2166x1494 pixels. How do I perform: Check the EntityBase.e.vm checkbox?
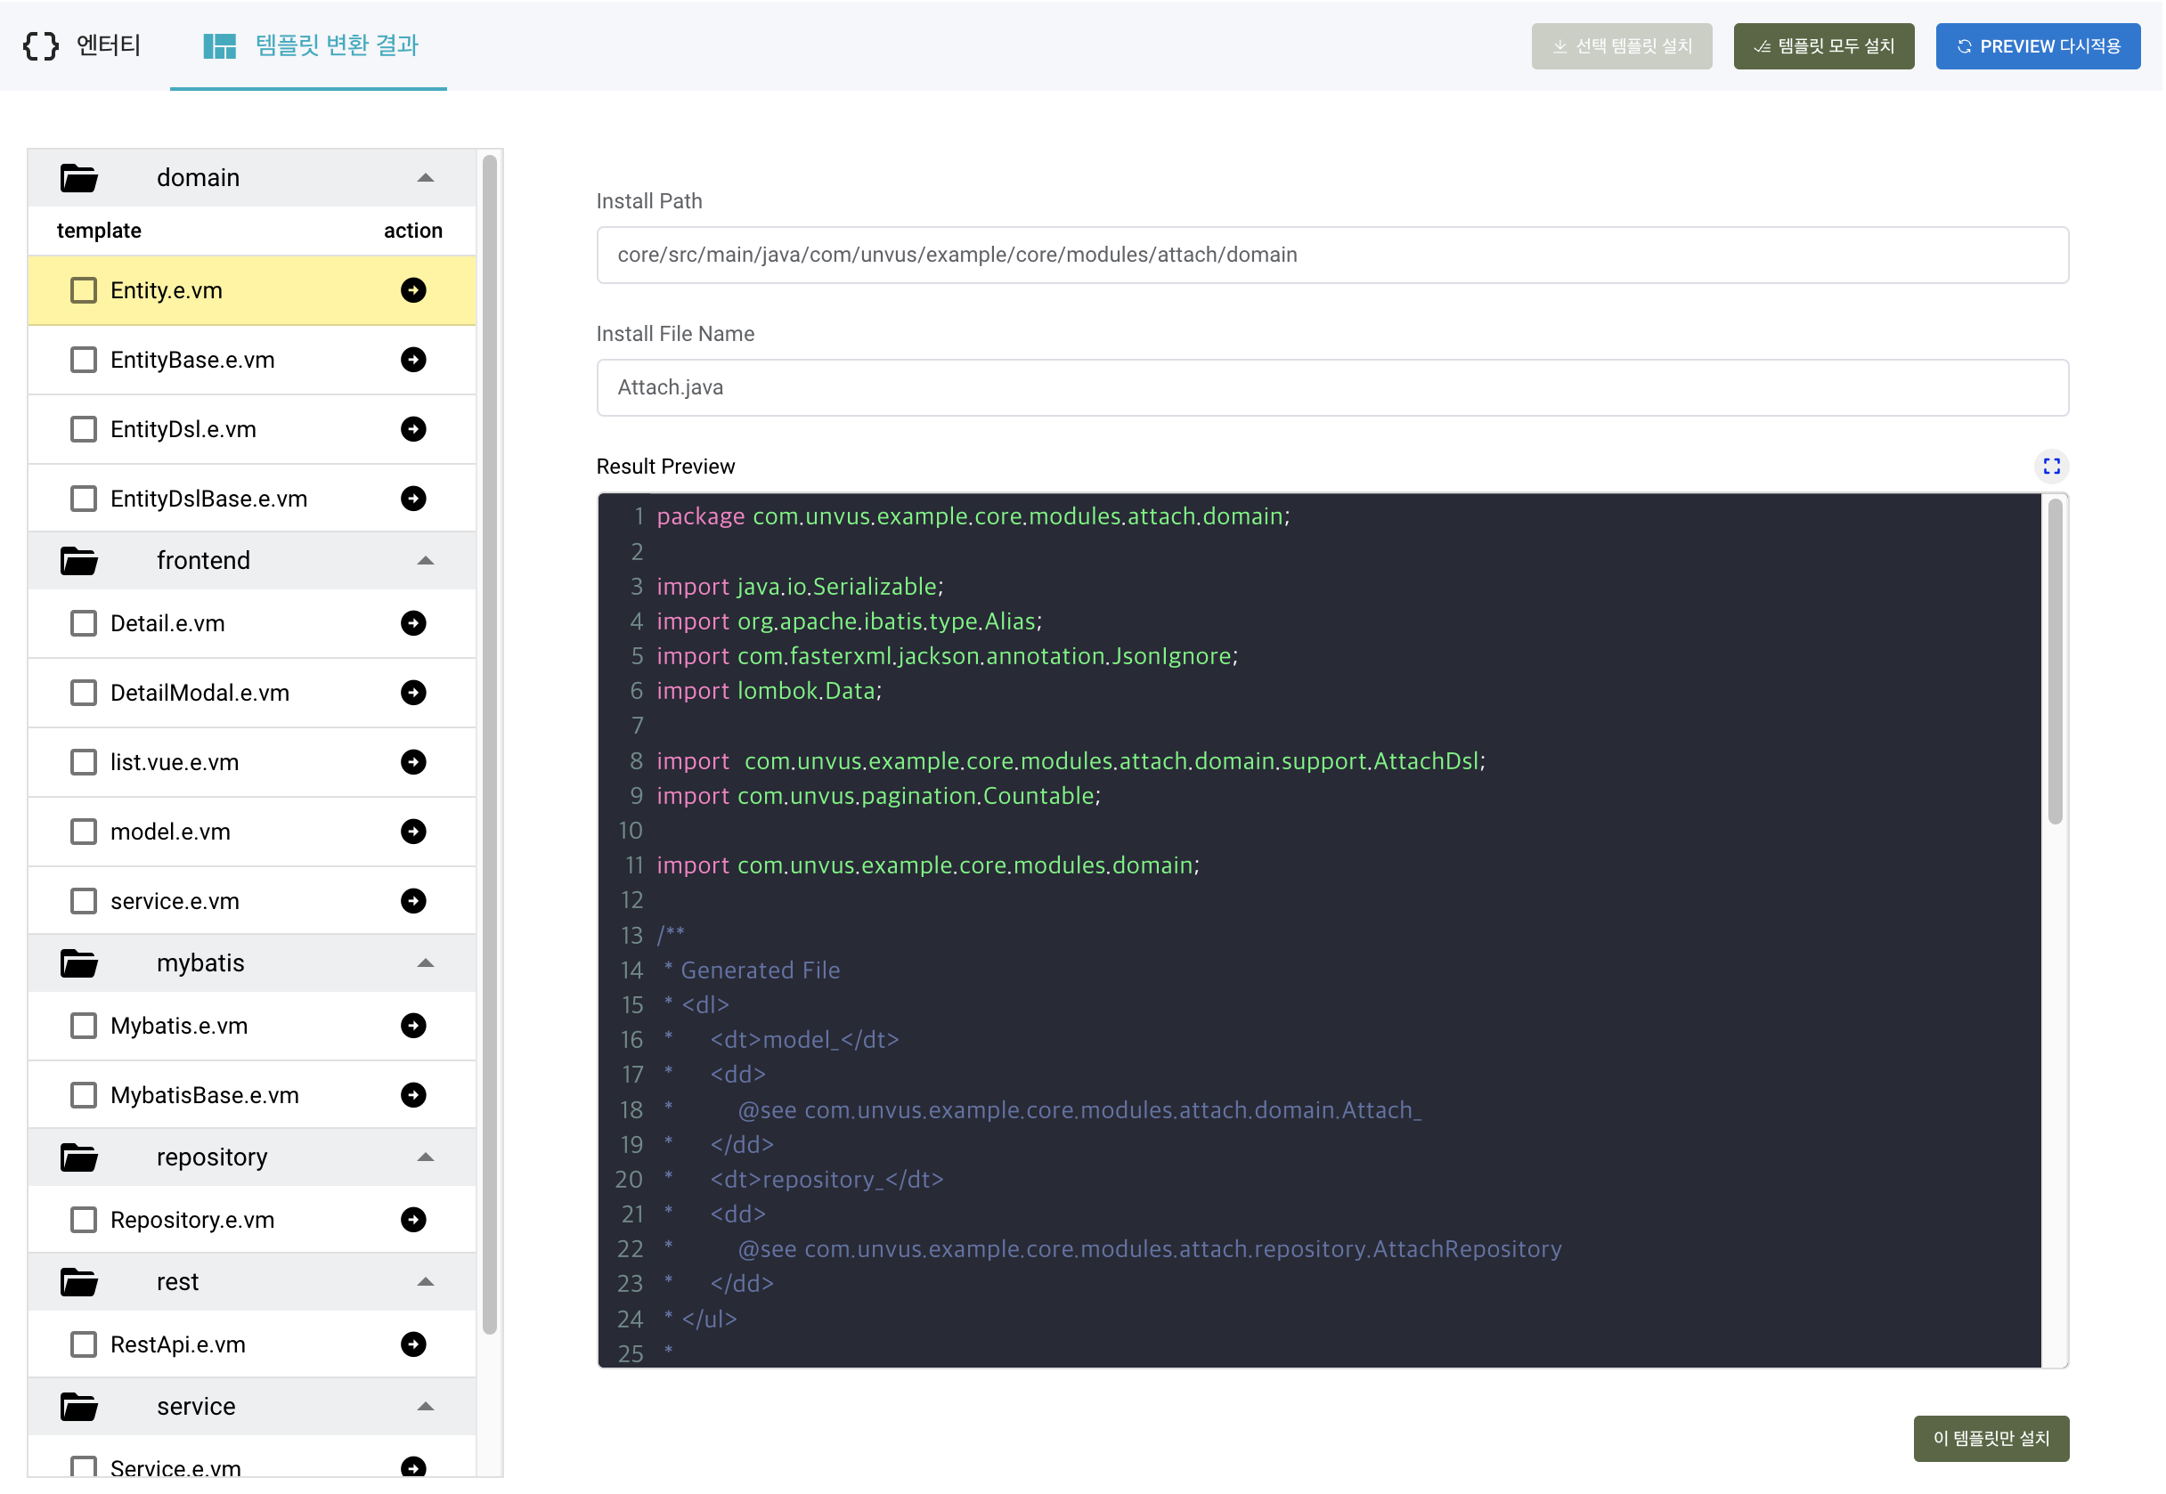point(84,361)
